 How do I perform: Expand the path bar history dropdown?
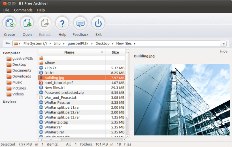point(224,44)
